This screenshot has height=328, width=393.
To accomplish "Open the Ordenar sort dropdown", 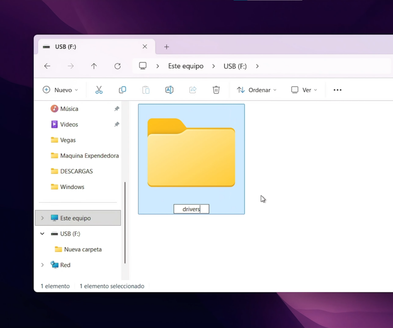I will pyautogui.click(x=257, y=90).
